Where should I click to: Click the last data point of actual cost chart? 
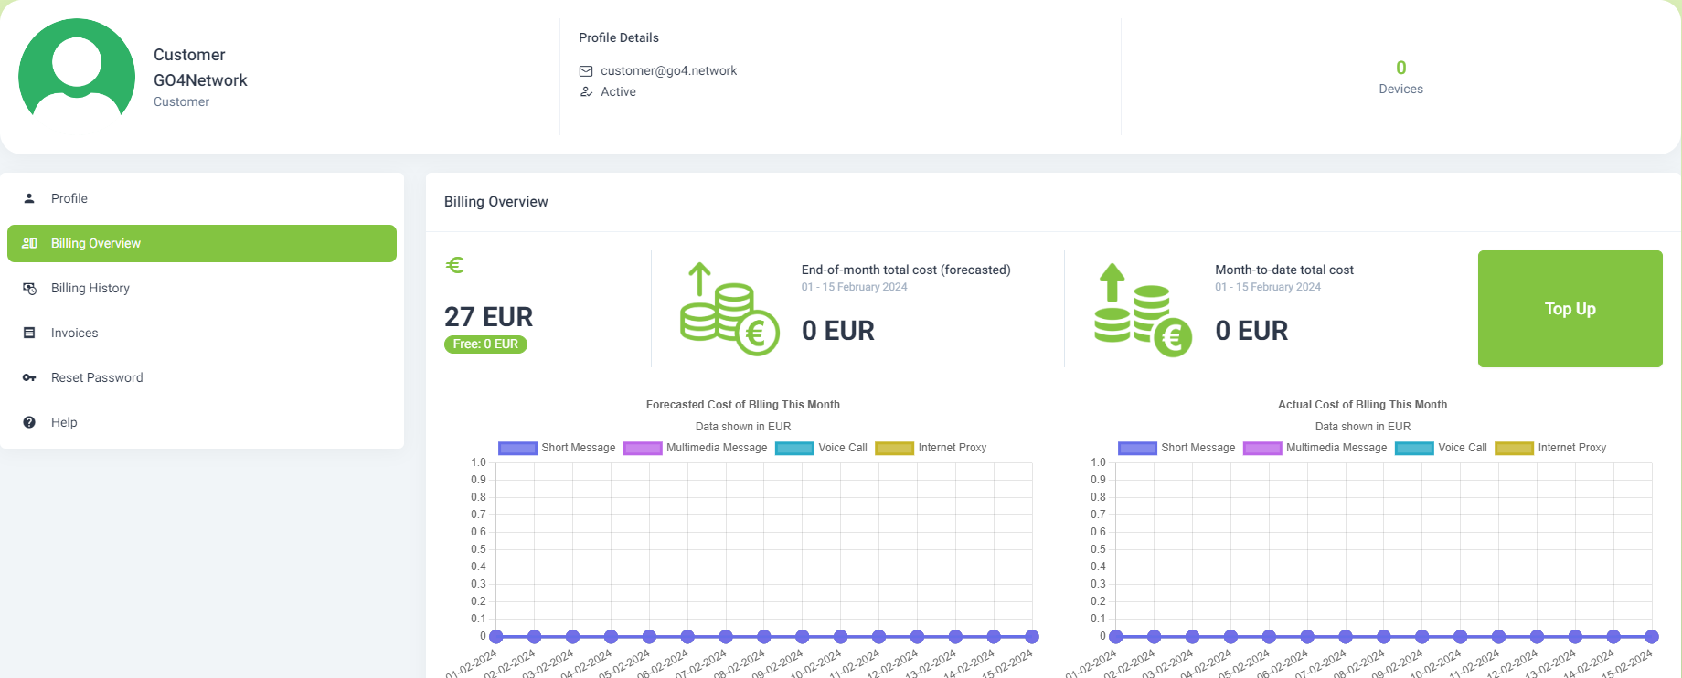coord(1652,637)
